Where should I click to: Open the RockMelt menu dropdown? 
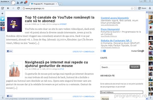(5, 2)
